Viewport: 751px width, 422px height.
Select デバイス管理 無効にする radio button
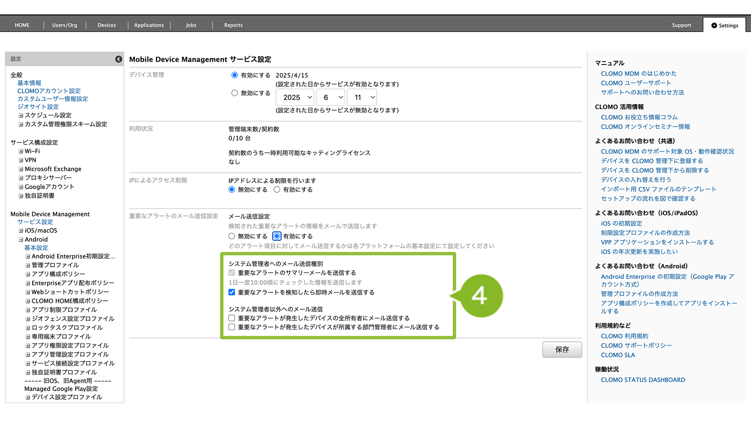(x=234, y=93)
